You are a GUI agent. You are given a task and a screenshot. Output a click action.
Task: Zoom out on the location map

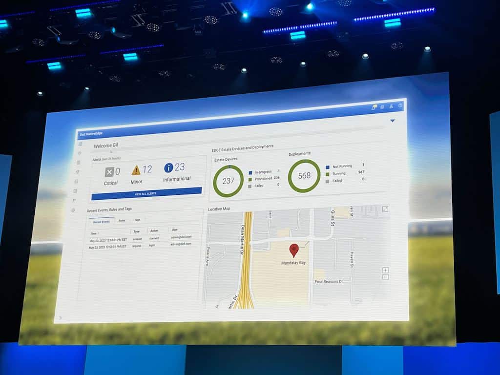385,277
